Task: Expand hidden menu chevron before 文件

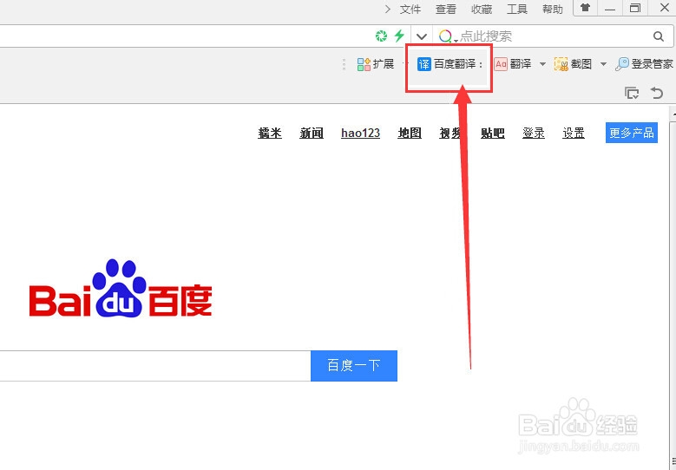Action: point(388,9)
